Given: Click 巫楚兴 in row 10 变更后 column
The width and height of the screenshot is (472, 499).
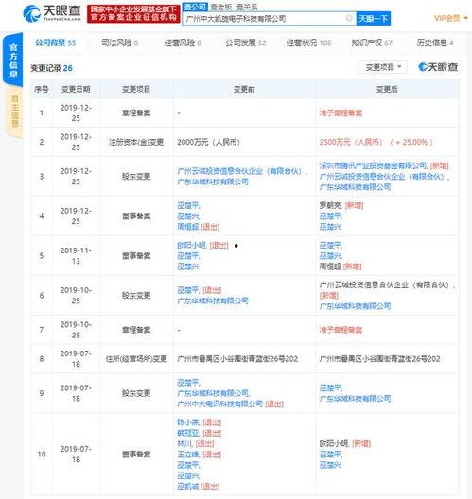Looking at the screenshot, I should [330, 465].
